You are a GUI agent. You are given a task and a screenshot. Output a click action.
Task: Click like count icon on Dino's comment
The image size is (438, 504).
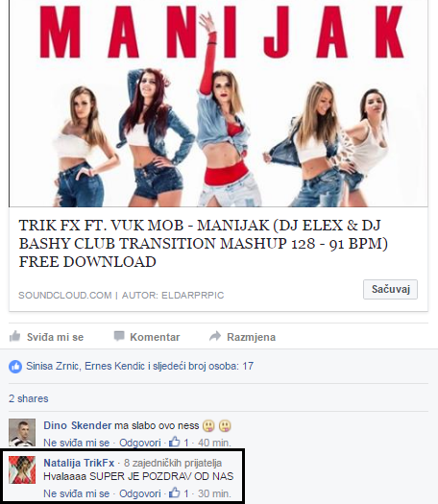pos(175,443)
